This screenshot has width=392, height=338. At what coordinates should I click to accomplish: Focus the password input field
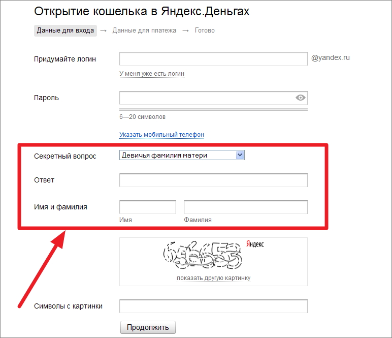click(x=213, y=98)
